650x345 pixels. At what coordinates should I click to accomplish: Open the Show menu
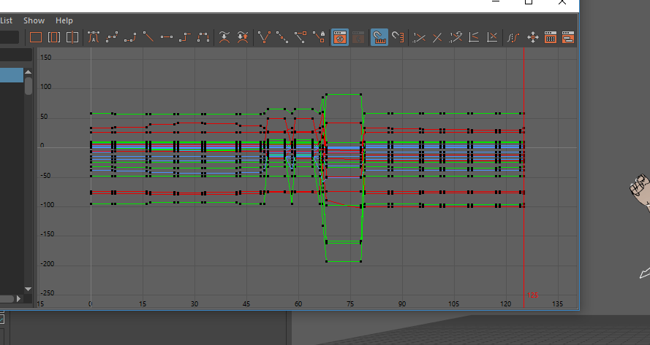point(34,20)
